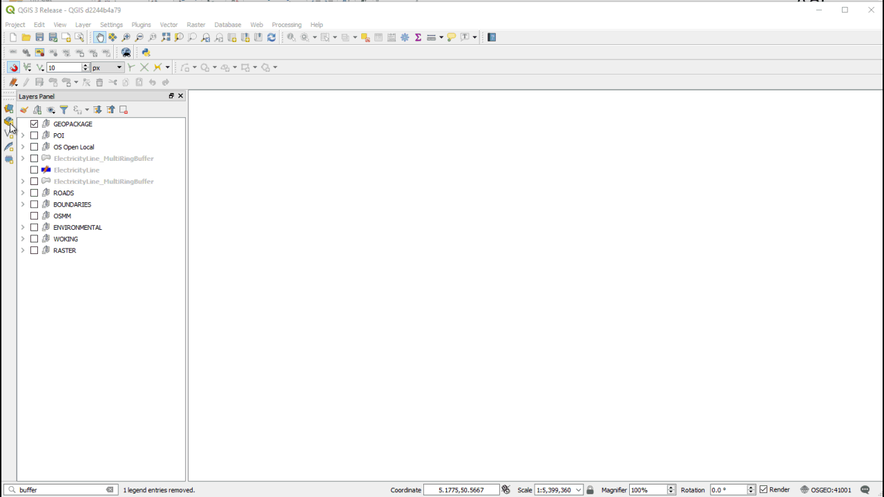
Task: Expand the RASTER group
Action: coord(23,251)
